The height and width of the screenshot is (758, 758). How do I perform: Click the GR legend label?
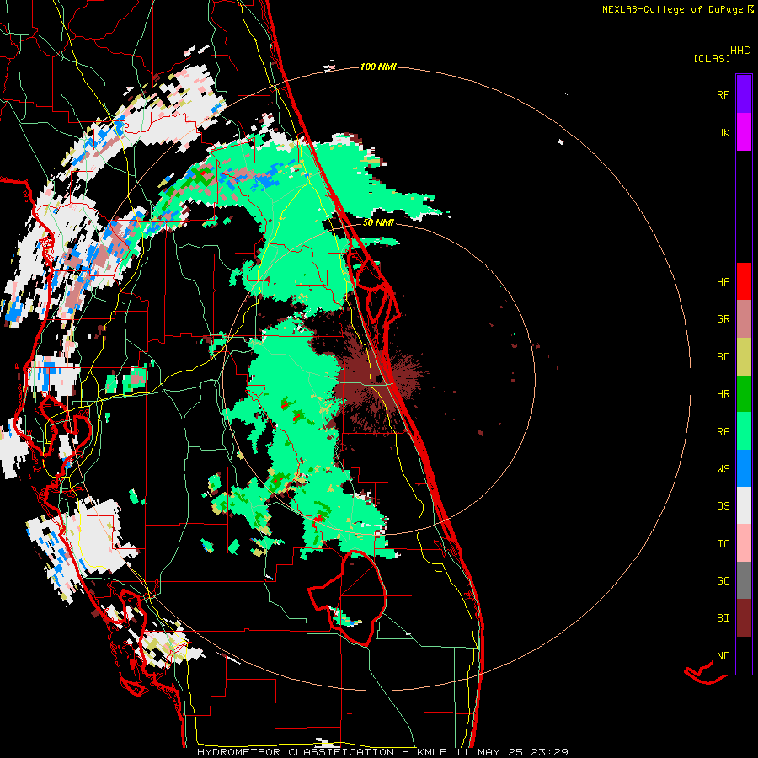click(x=723, y=319)
